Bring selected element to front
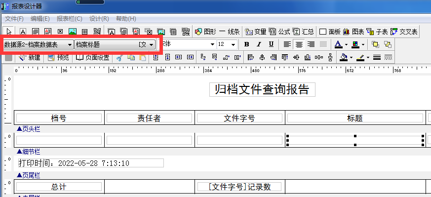This screenshot has height=197, width=431. pyautogui.click(x=375, y=44)
